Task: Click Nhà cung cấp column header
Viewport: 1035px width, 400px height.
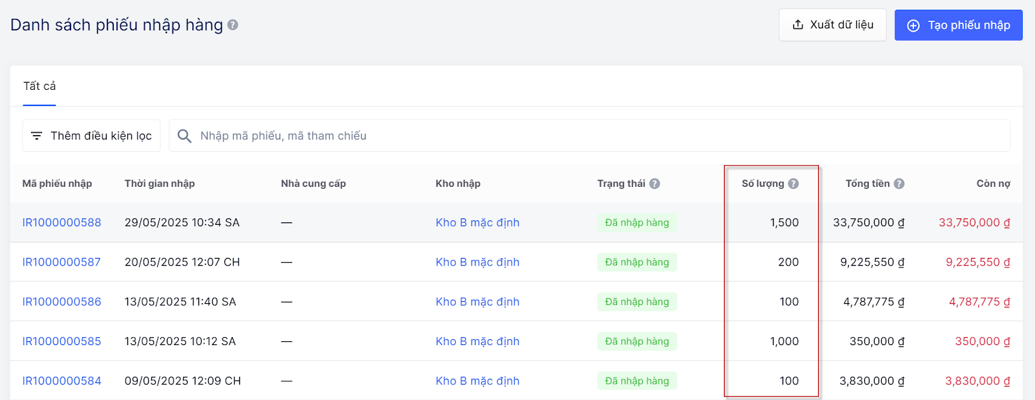Action: coord(313,184)
